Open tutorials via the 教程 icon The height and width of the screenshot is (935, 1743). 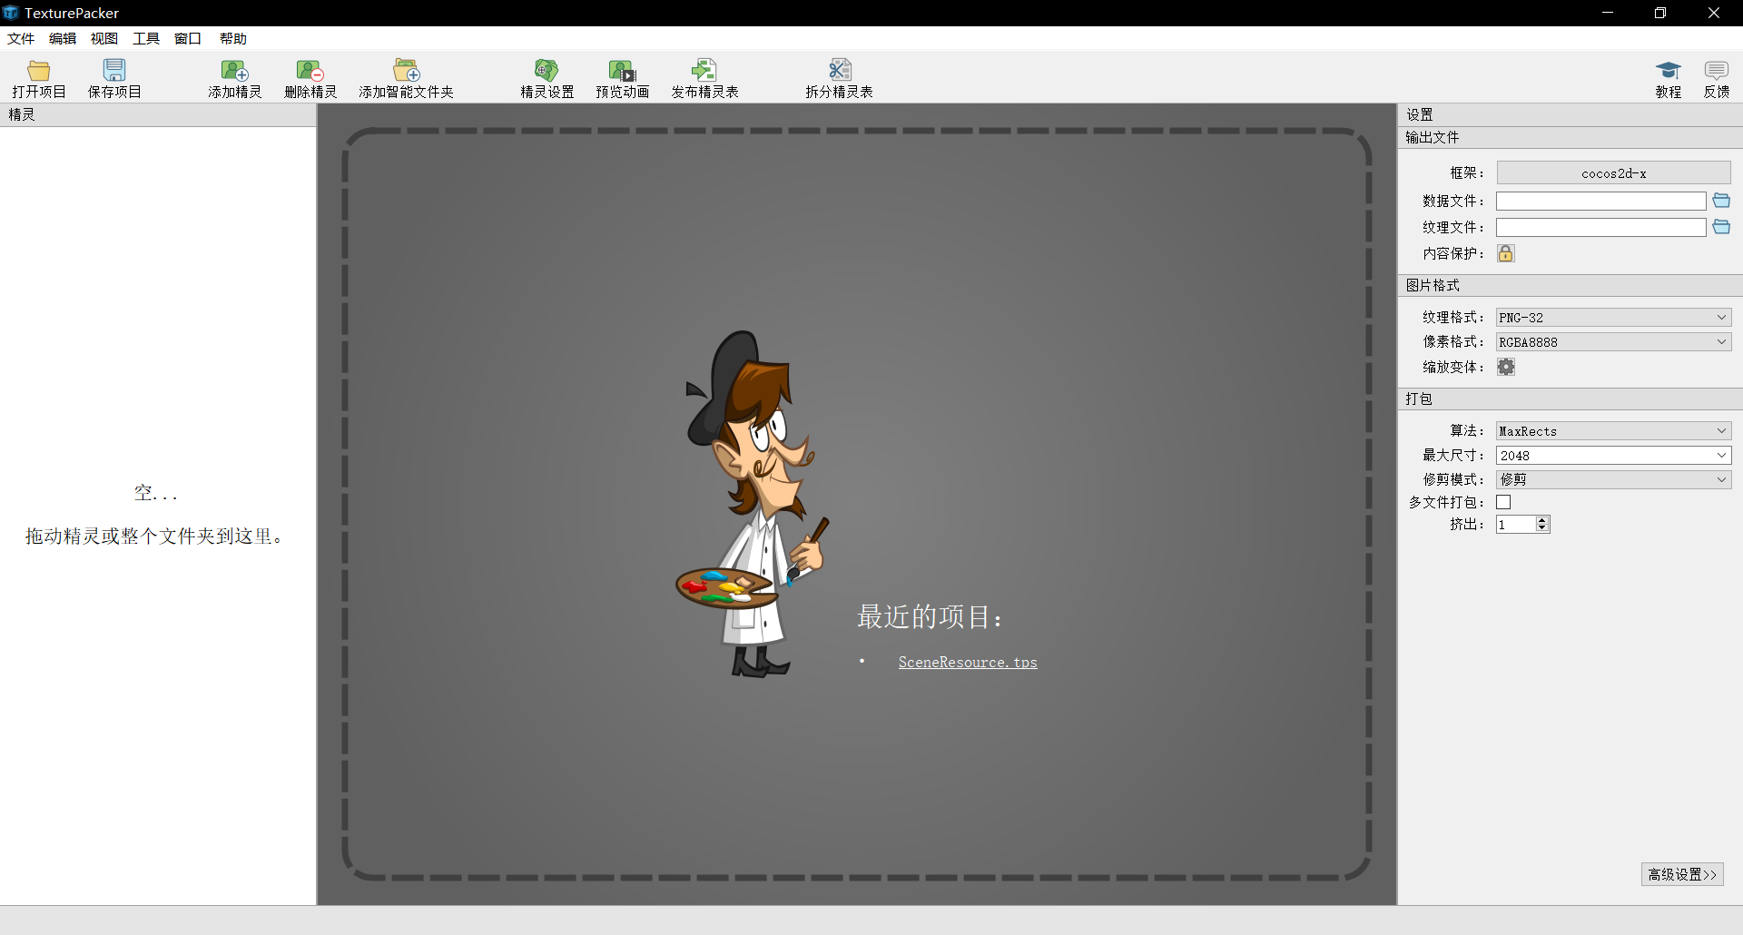1669,77
